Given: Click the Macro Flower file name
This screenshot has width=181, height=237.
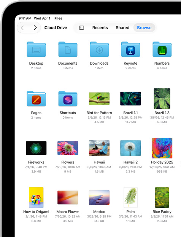Looking at the screenshot, I should coord(68,212).
